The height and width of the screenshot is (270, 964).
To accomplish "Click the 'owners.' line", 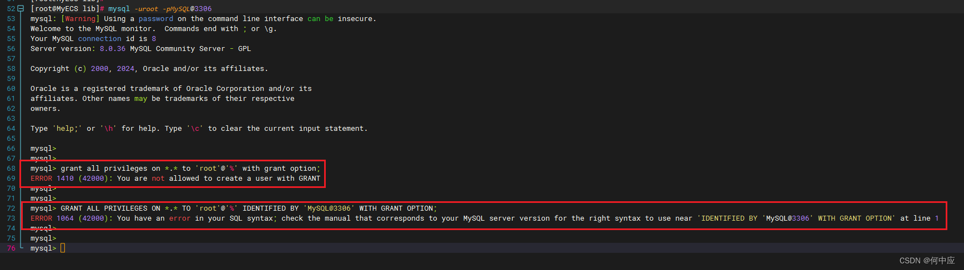I will (46, 109).
